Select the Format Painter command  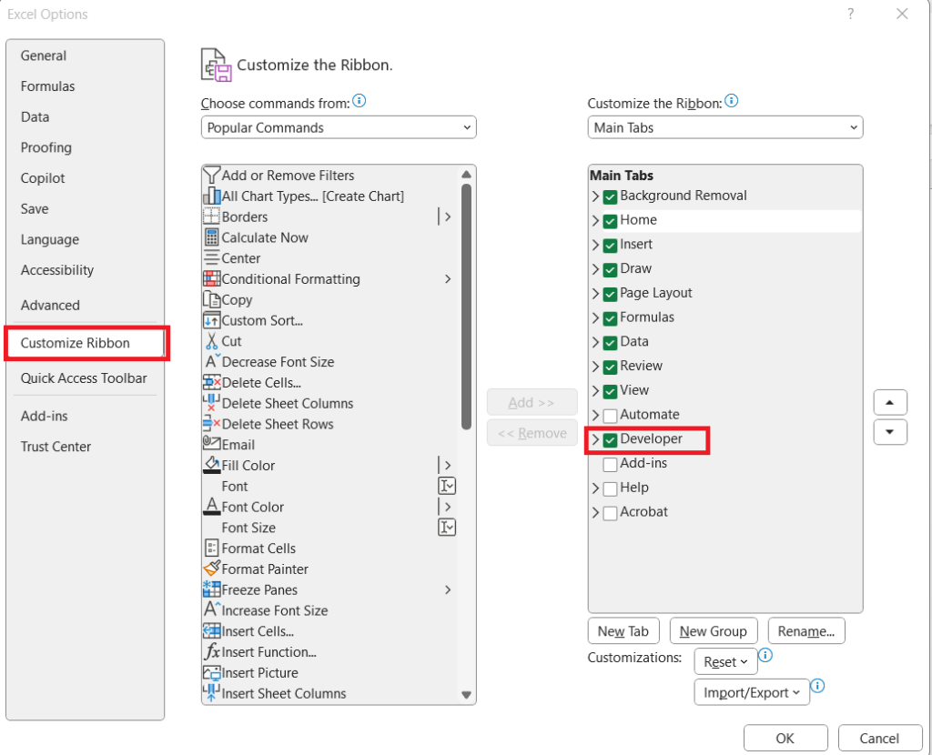pos(265,569)
